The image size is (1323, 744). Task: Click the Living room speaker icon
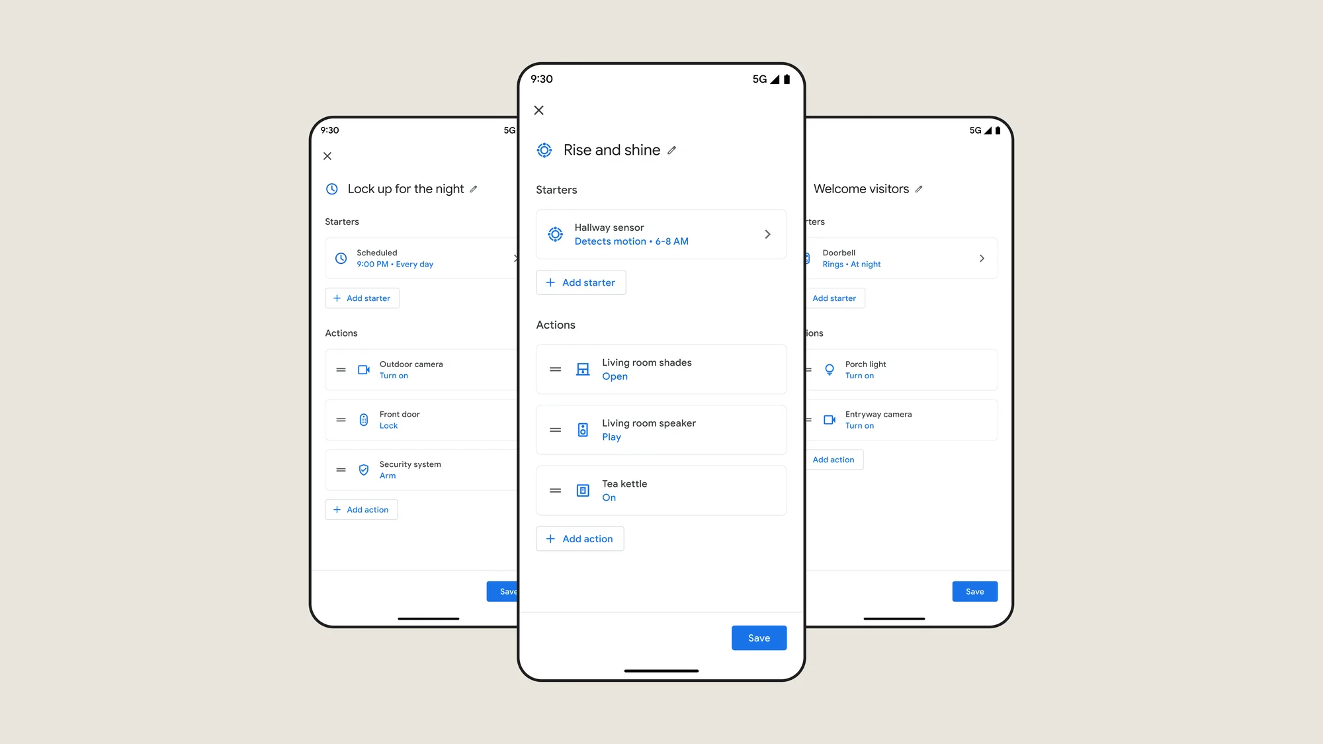tap(582, 430)
